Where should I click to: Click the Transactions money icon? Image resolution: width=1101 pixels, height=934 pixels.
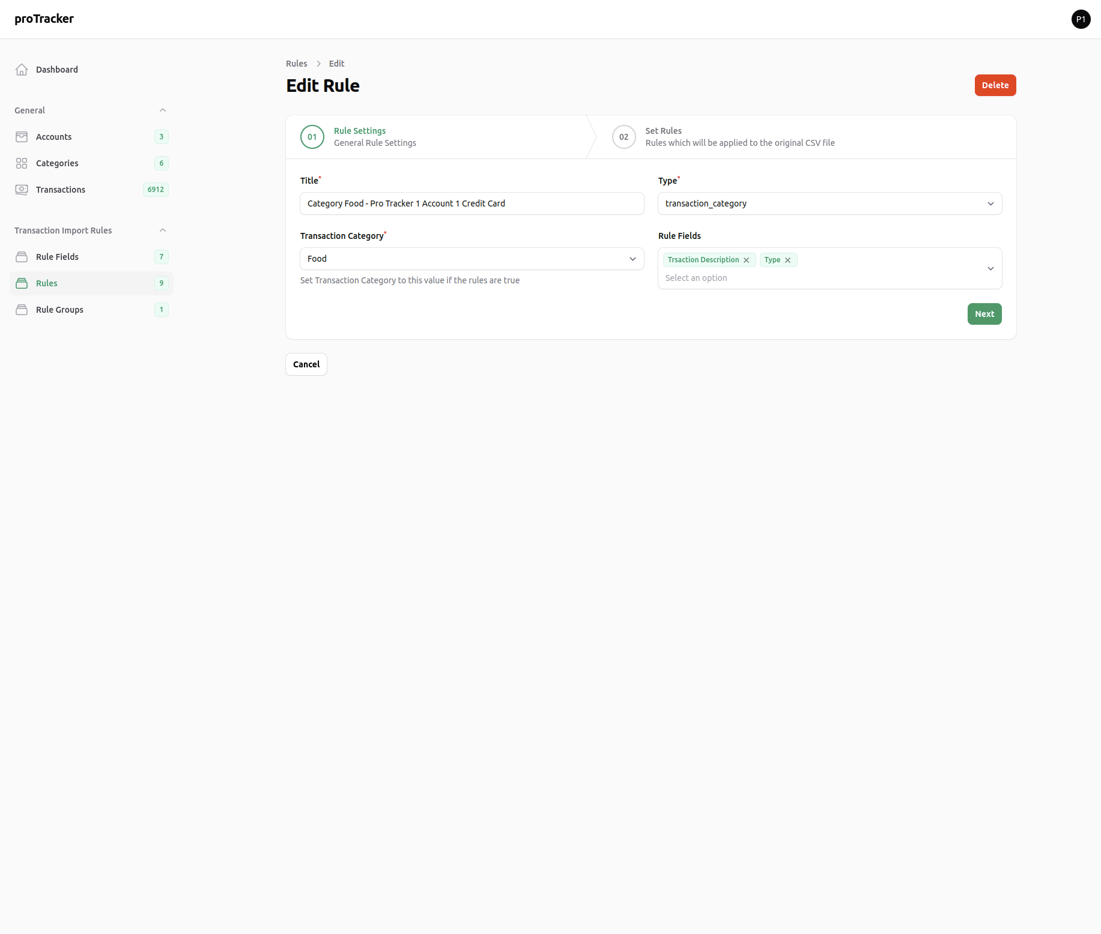click(22, 190)
